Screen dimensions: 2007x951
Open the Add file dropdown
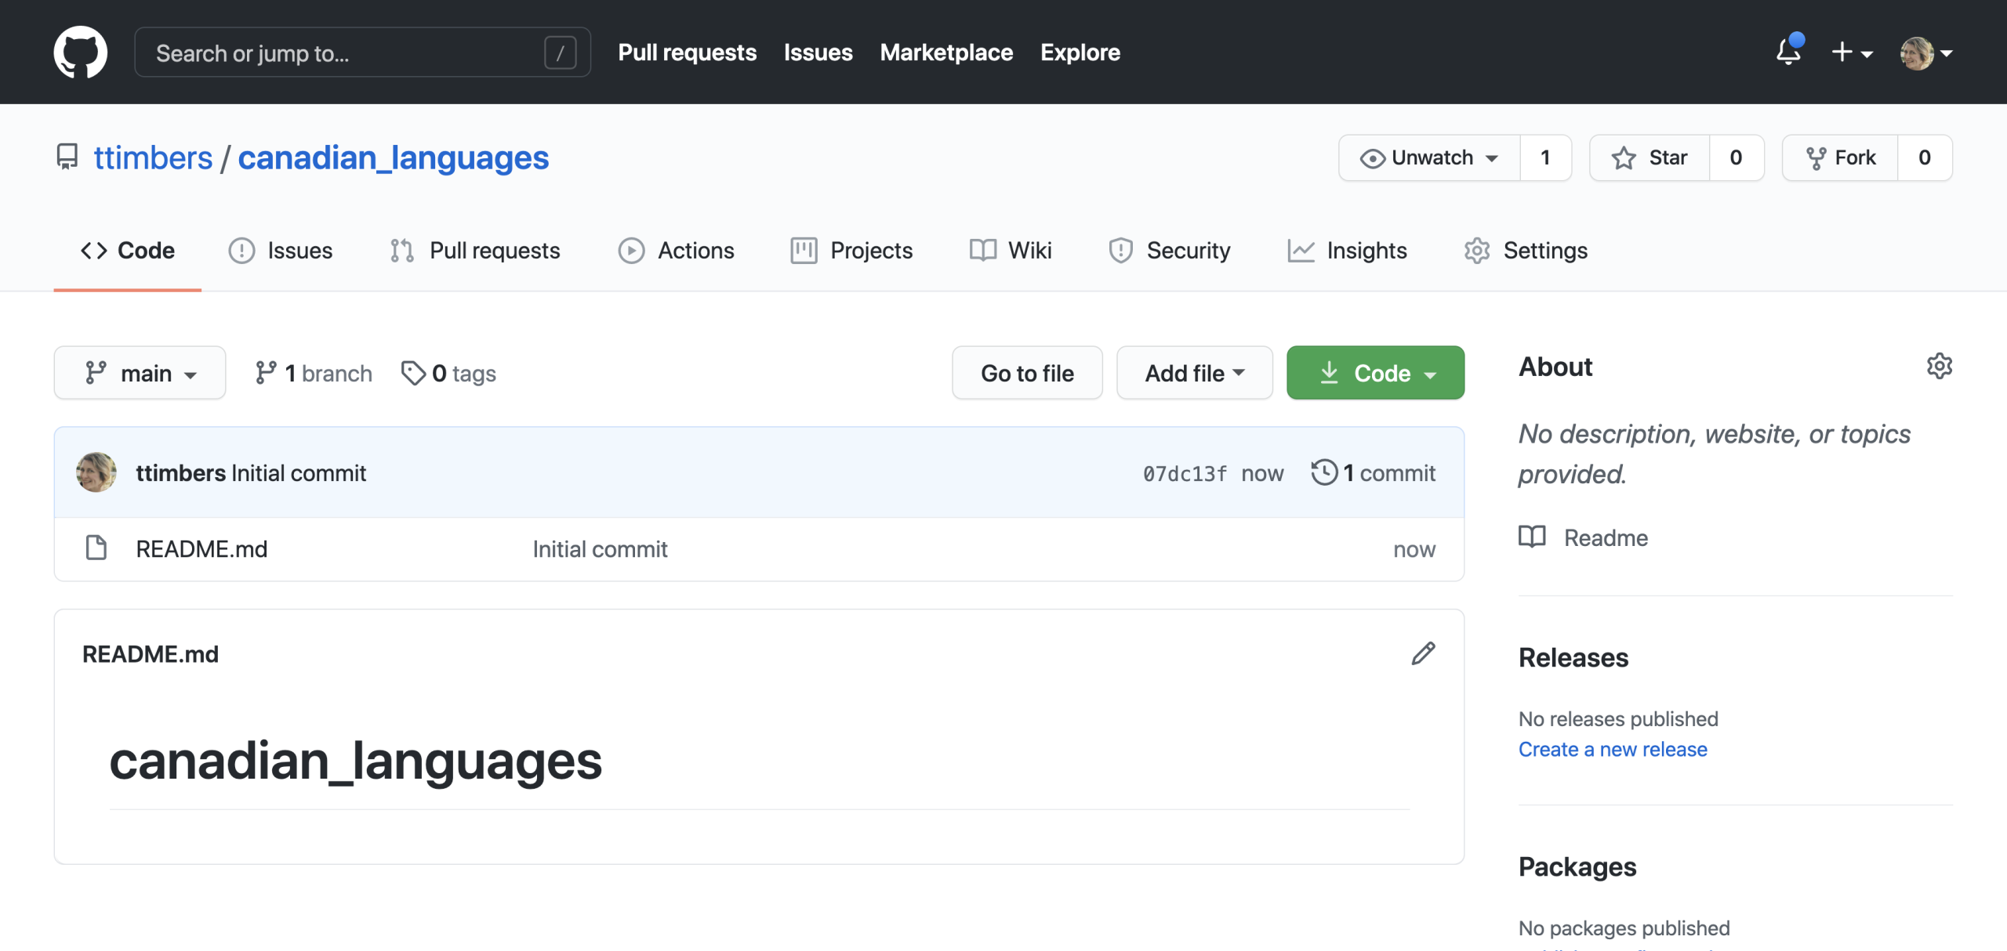(1194, 373)
